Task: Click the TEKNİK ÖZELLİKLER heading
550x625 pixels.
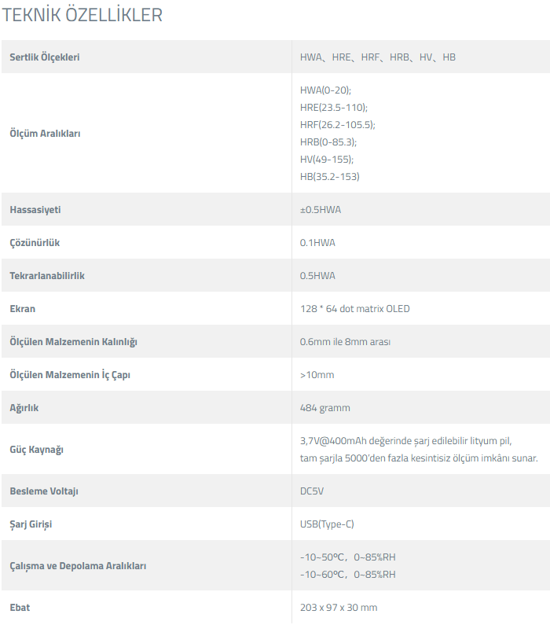Action: [x=82, y=15]
